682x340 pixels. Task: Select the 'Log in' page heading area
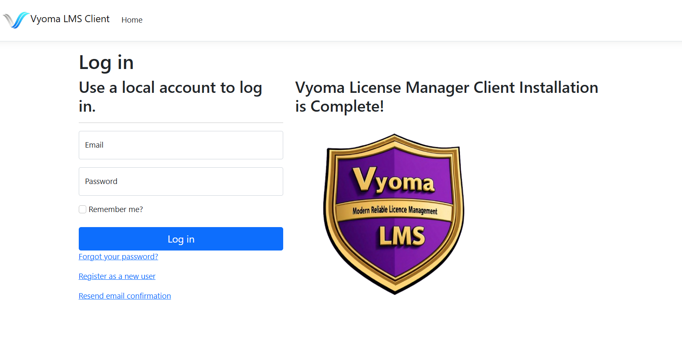106,62
